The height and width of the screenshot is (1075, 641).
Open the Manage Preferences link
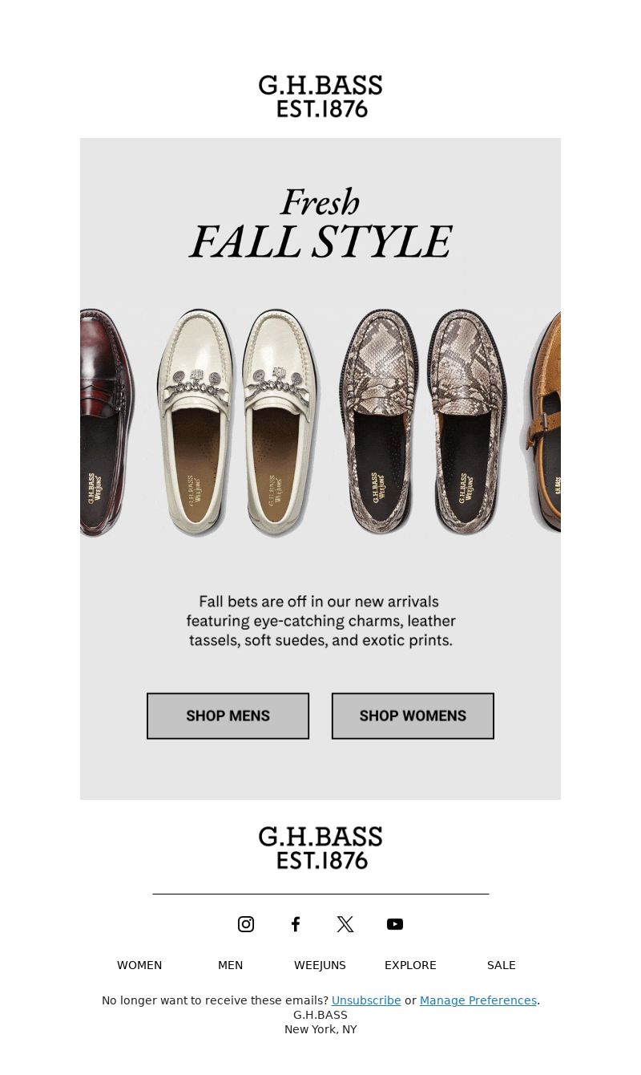(x=478, y=1000)
